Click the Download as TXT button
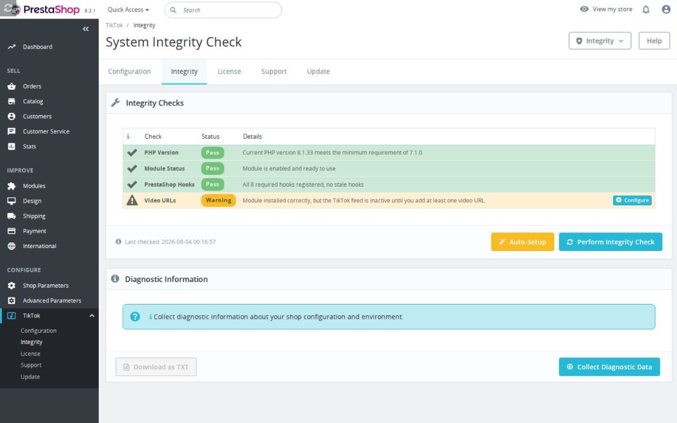The height and width of the screenshot is (423, 677). [156, 367]
